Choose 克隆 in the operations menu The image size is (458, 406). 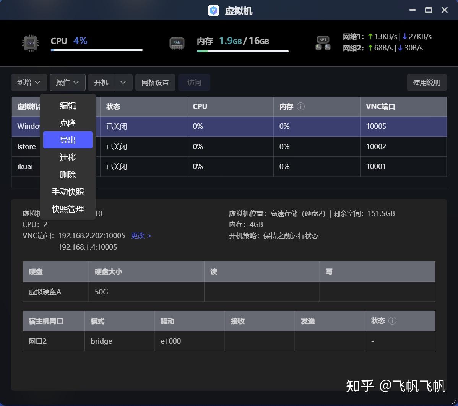point(68,122)
